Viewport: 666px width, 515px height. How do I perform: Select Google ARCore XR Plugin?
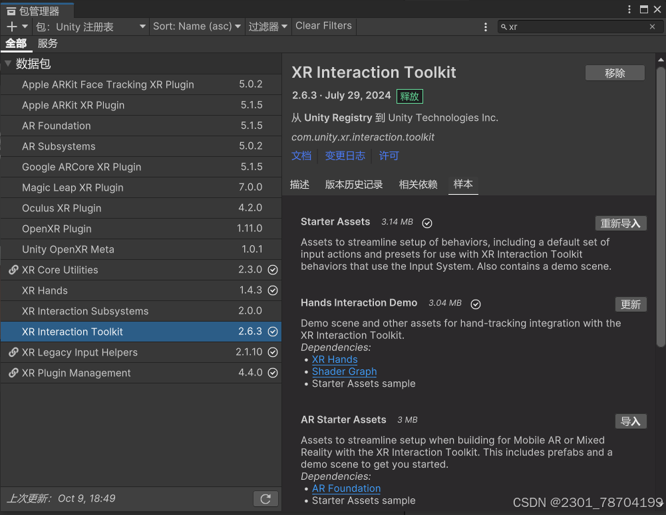pyautogui.click(x=141, y=167)
